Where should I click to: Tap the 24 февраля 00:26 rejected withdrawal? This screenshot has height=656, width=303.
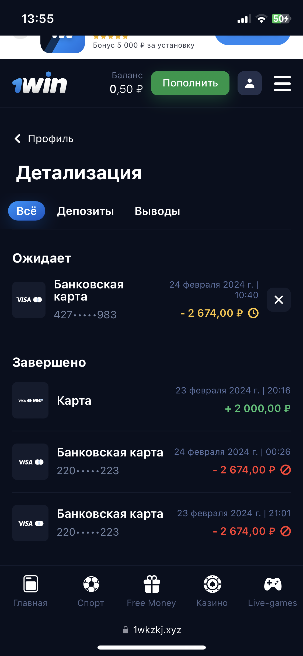pos(151,462)
